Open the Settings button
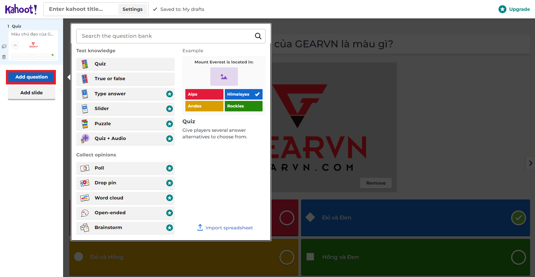535x277 pixels. click(132, 9)
